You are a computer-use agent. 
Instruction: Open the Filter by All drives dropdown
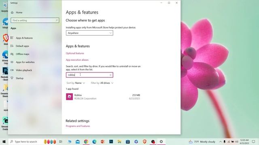(102, 83)
